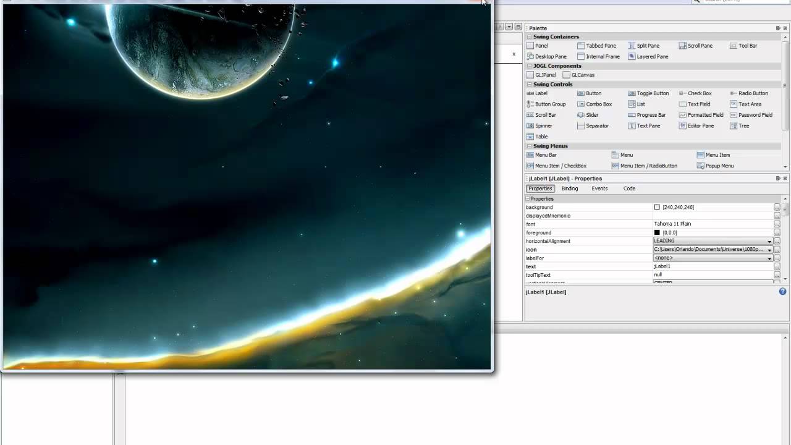
Task: Select the Button Group component
Action: [546, 104]
